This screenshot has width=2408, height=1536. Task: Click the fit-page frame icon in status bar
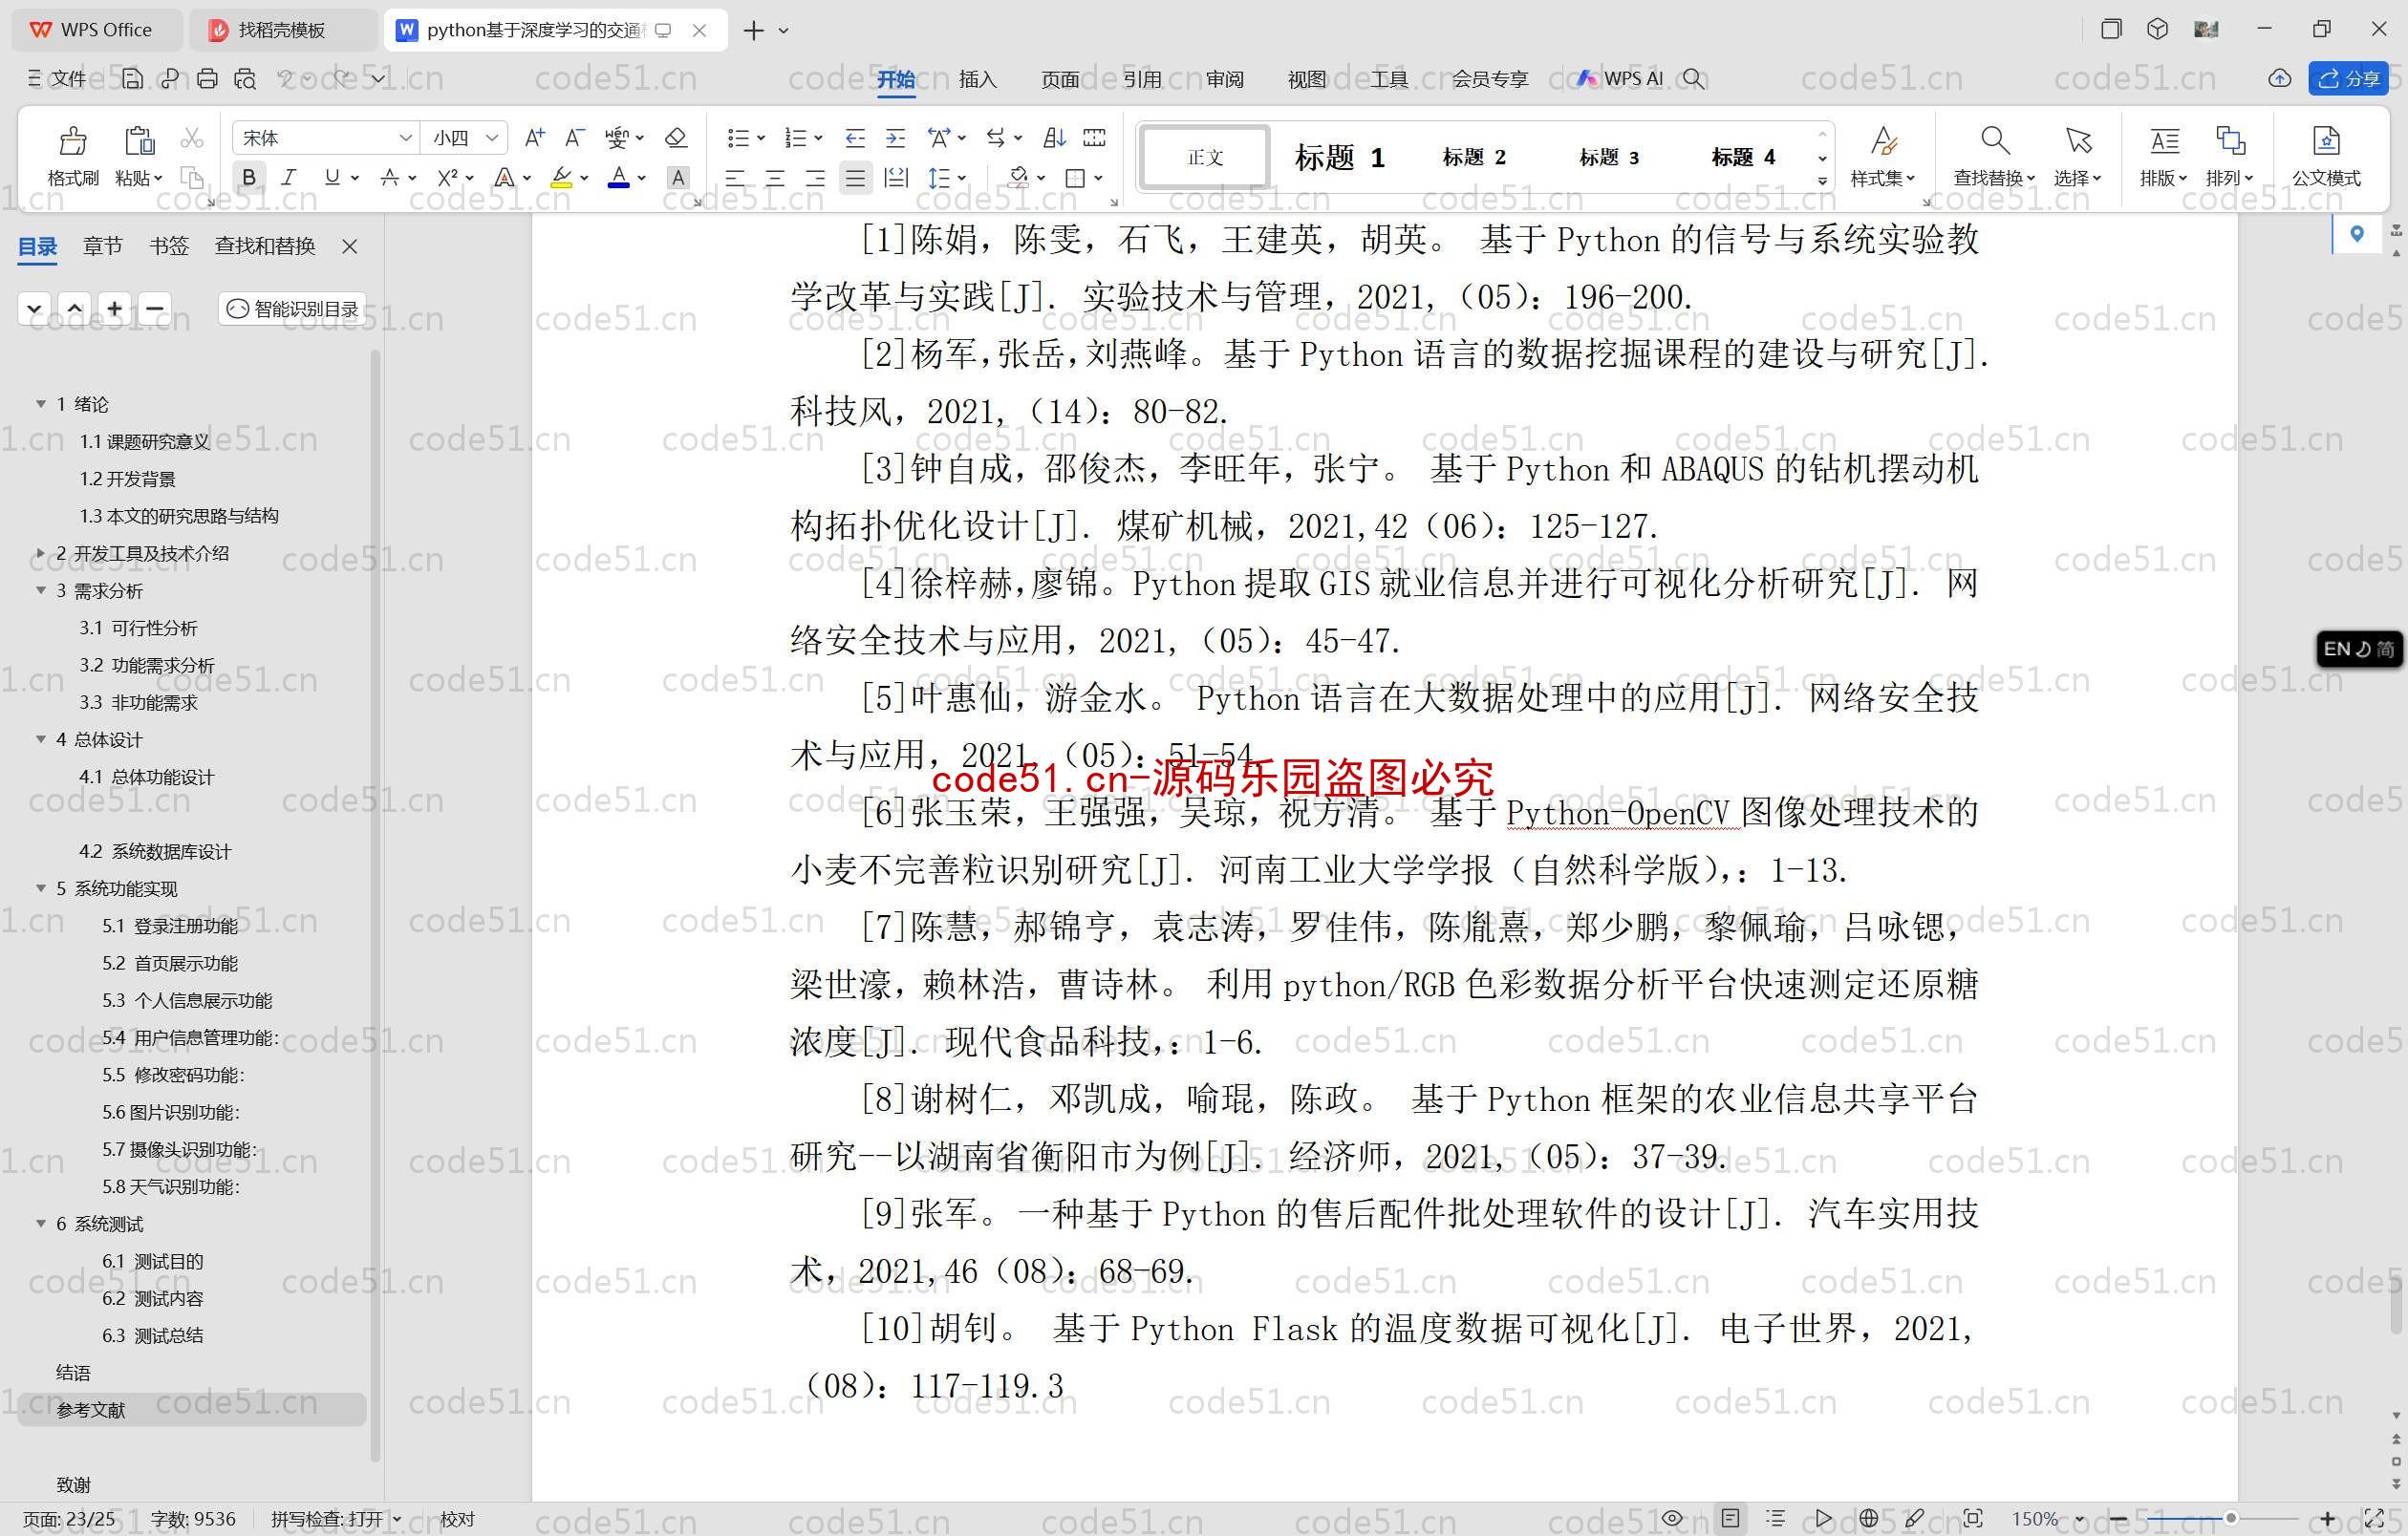1972,1519
